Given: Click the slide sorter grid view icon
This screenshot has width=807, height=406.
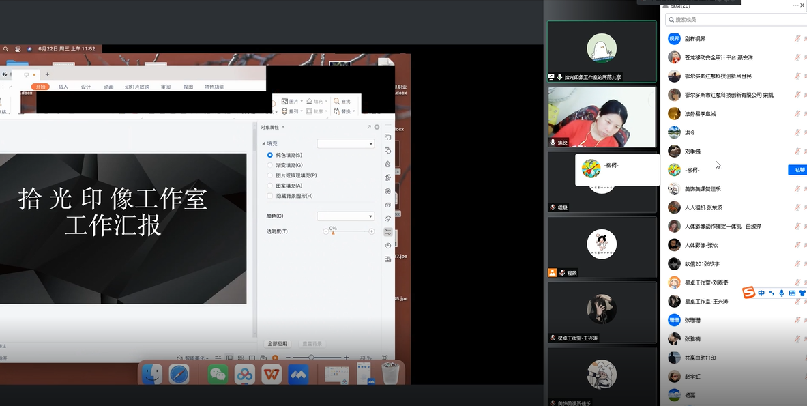Looking at the screenshot, I should point(240,358).
